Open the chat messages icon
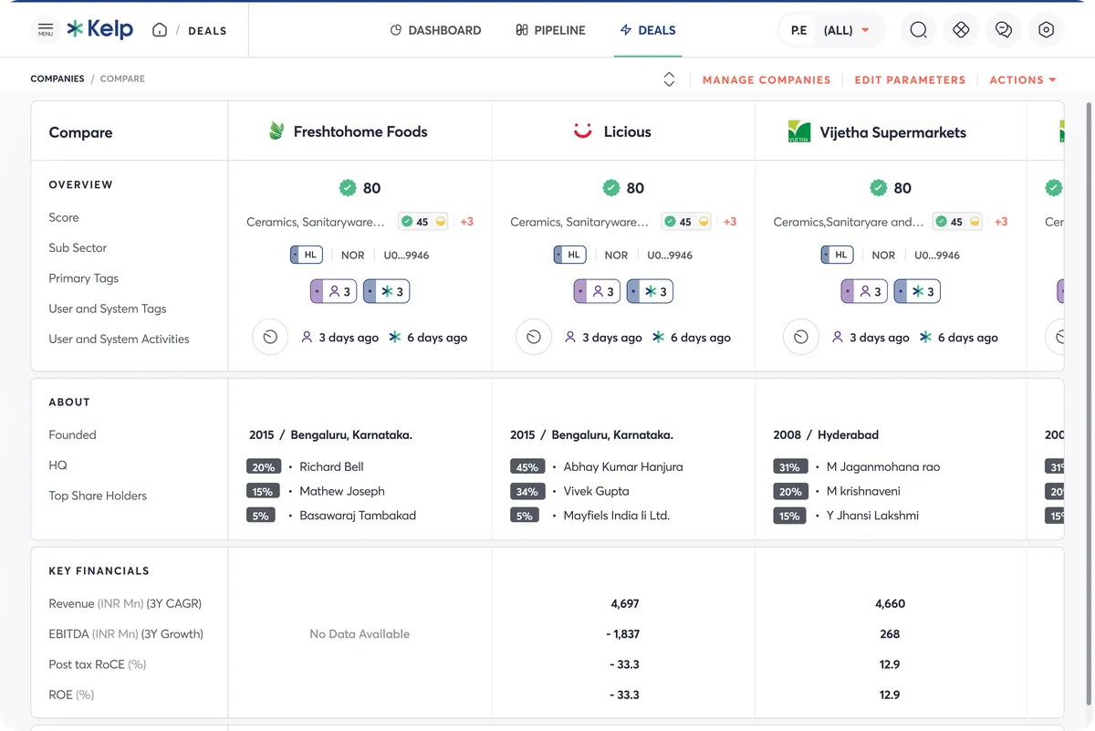Image resolution: width=1095 pixels, height=731 pixels. [1004, 30]
